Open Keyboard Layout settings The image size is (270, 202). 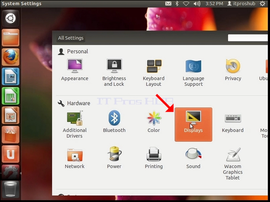pos(154,72)
